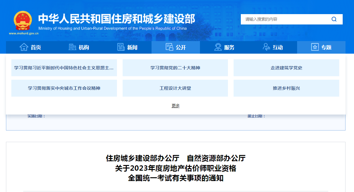
Task: Open 学习贯彻落实中央城市工作会议精神 topic
Action: point(64,88)
